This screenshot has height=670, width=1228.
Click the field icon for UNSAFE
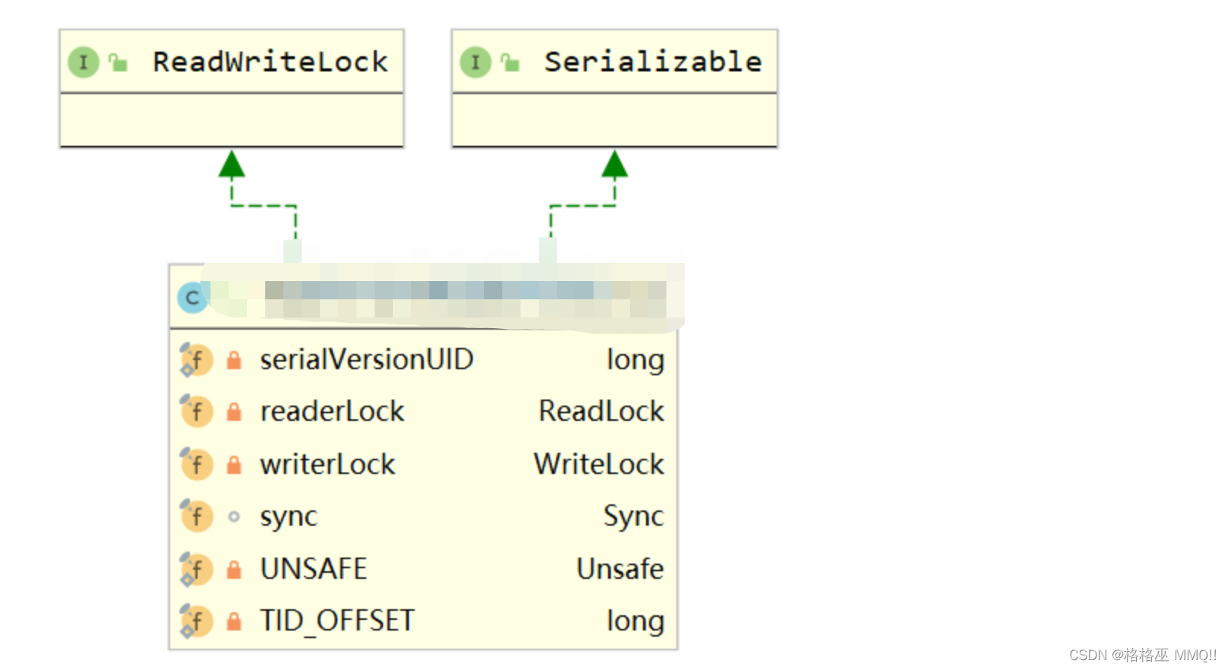pos(196,569)
